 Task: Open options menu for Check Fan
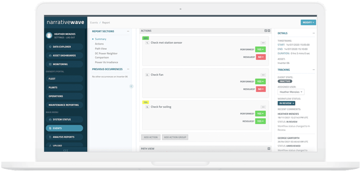click(263, 75)
